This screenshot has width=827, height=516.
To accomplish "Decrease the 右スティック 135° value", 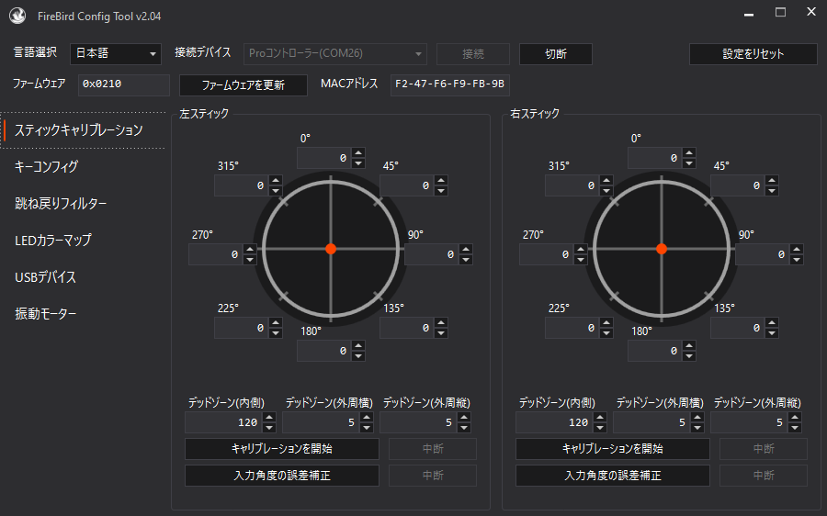I will [772, 333].
